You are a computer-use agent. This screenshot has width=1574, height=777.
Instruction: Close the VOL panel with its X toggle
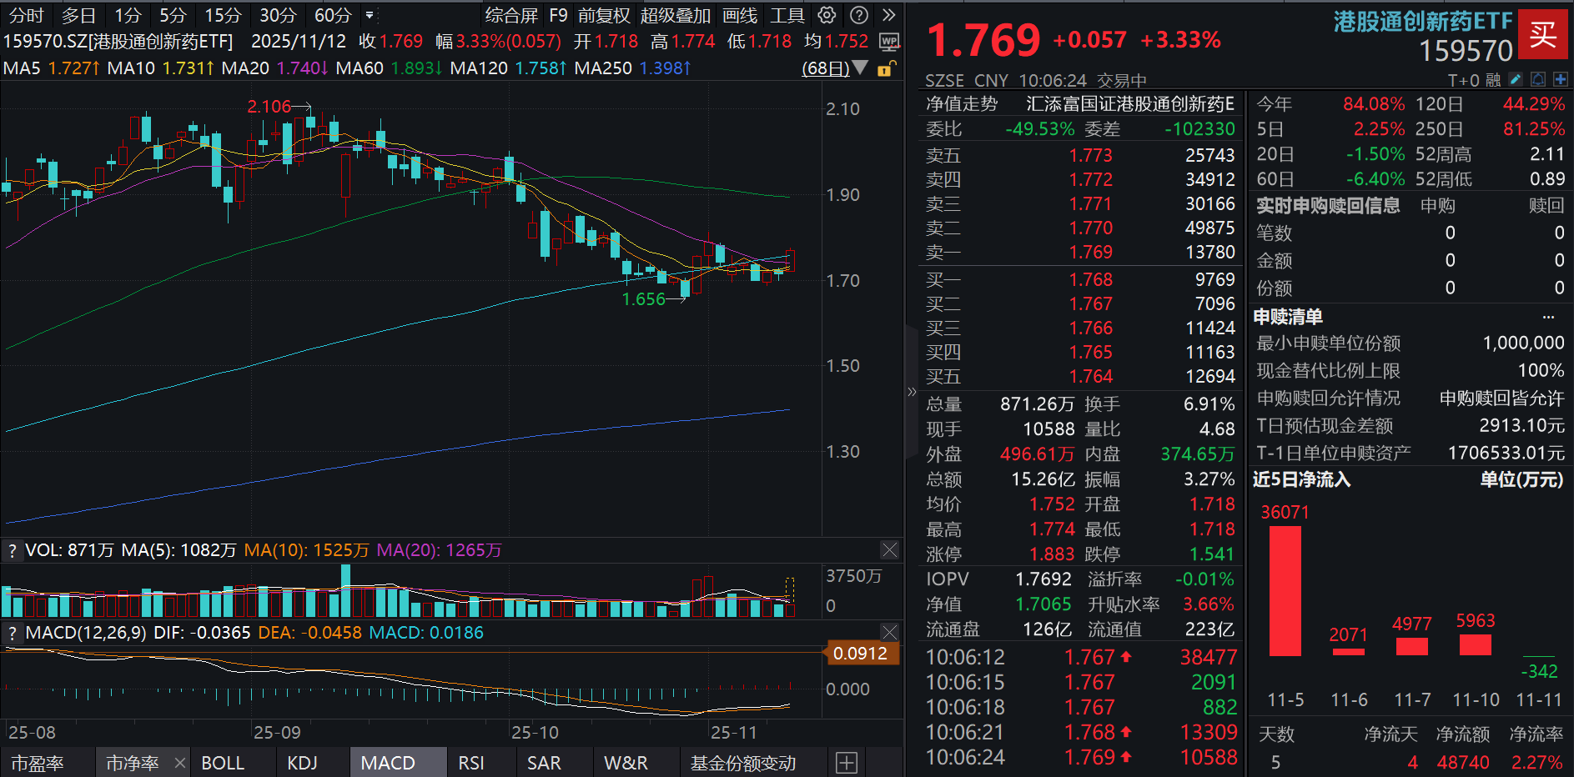(889, 549)
